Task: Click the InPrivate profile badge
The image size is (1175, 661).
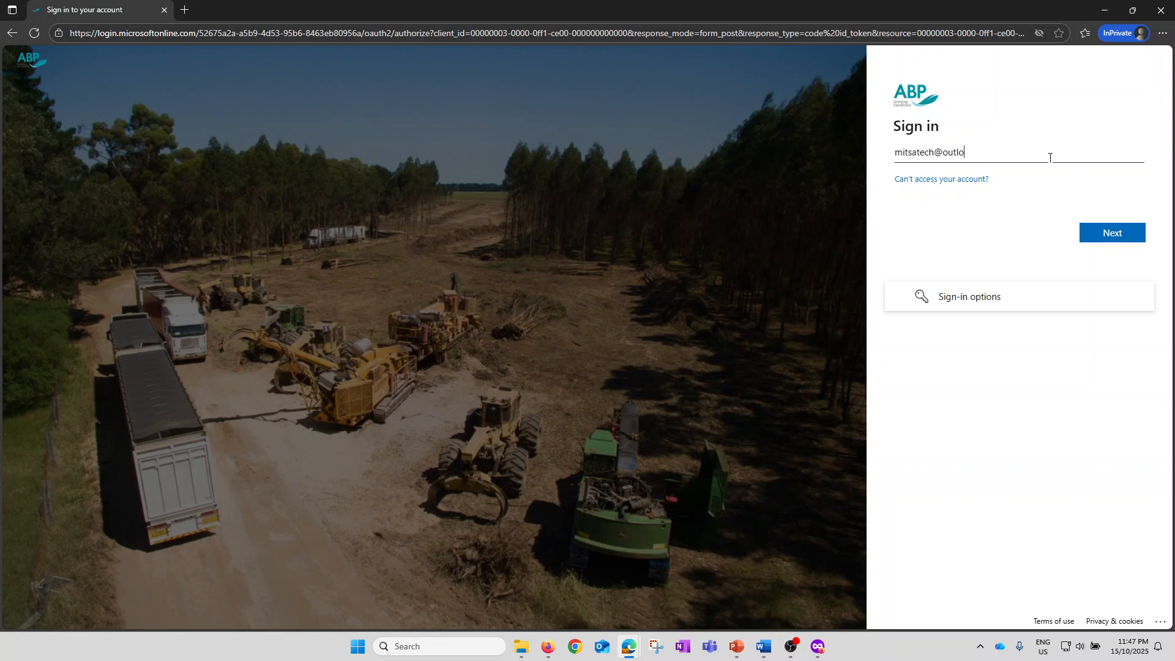Action: coord(1123,33)
